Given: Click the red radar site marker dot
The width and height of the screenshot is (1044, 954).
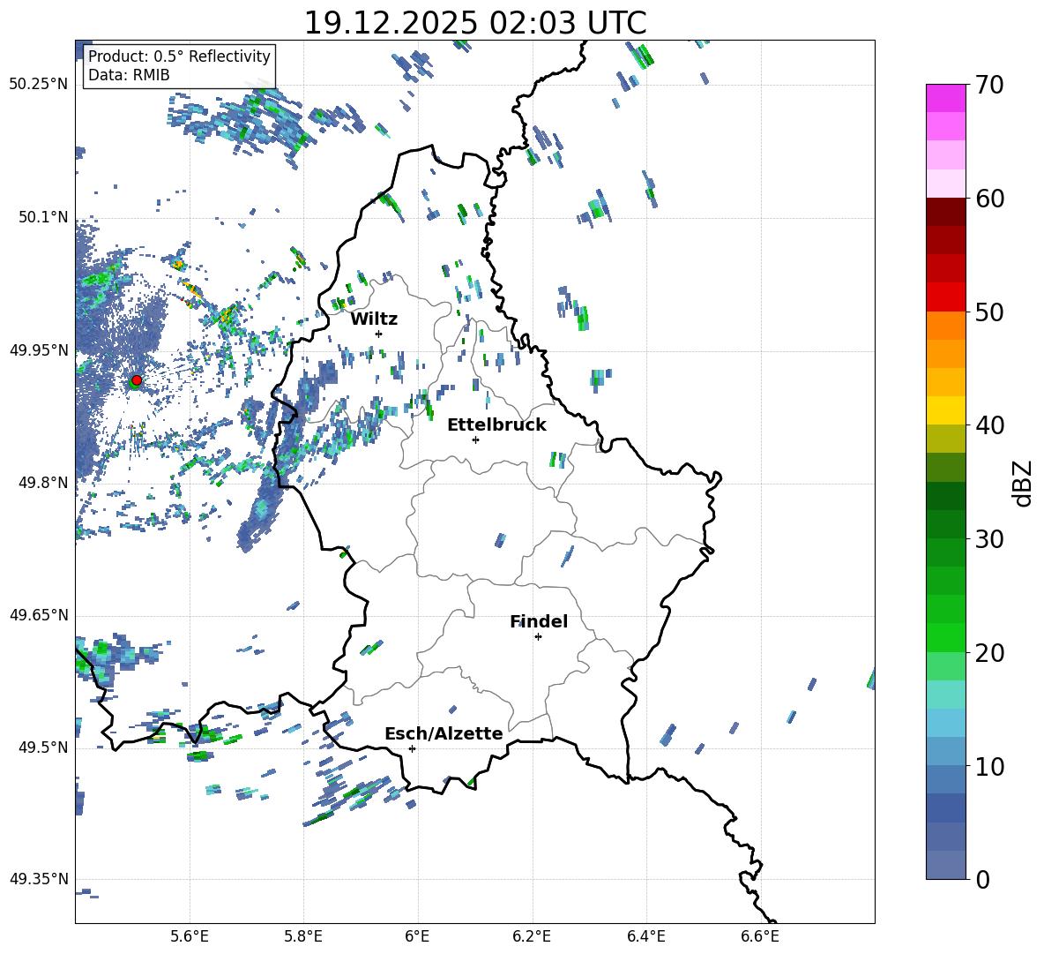Looking at the screenshot, I should [x=137, y=380].
